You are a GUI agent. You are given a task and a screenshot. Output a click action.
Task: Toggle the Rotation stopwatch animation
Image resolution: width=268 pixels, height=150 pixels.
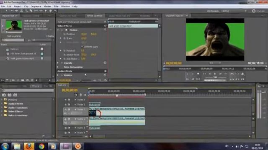64,50
